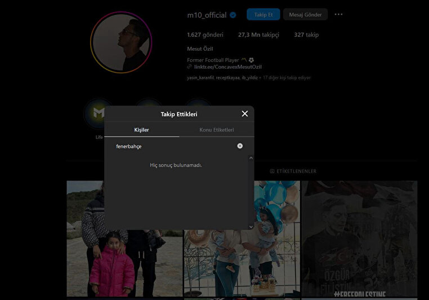This screenshot has width=429, height=300.
Task: Click the fenerbahçe search field
Action: (175, 146)
